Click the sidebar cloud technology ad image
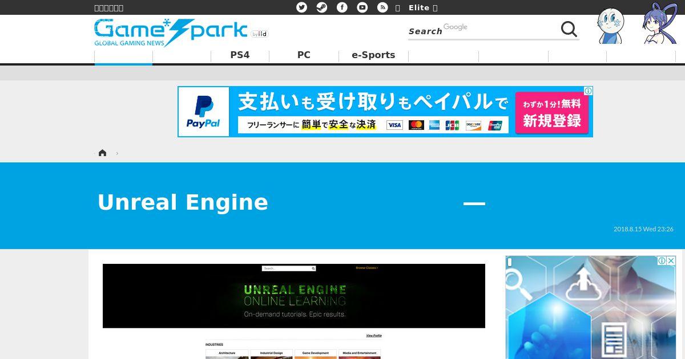 click(x=590, y=307)
